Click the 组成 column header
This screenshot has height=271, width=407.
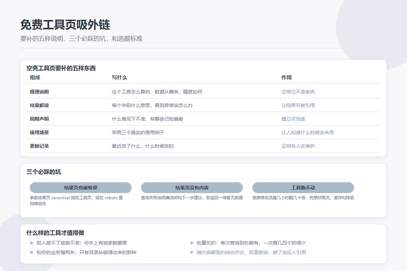[x=35, y=77]
